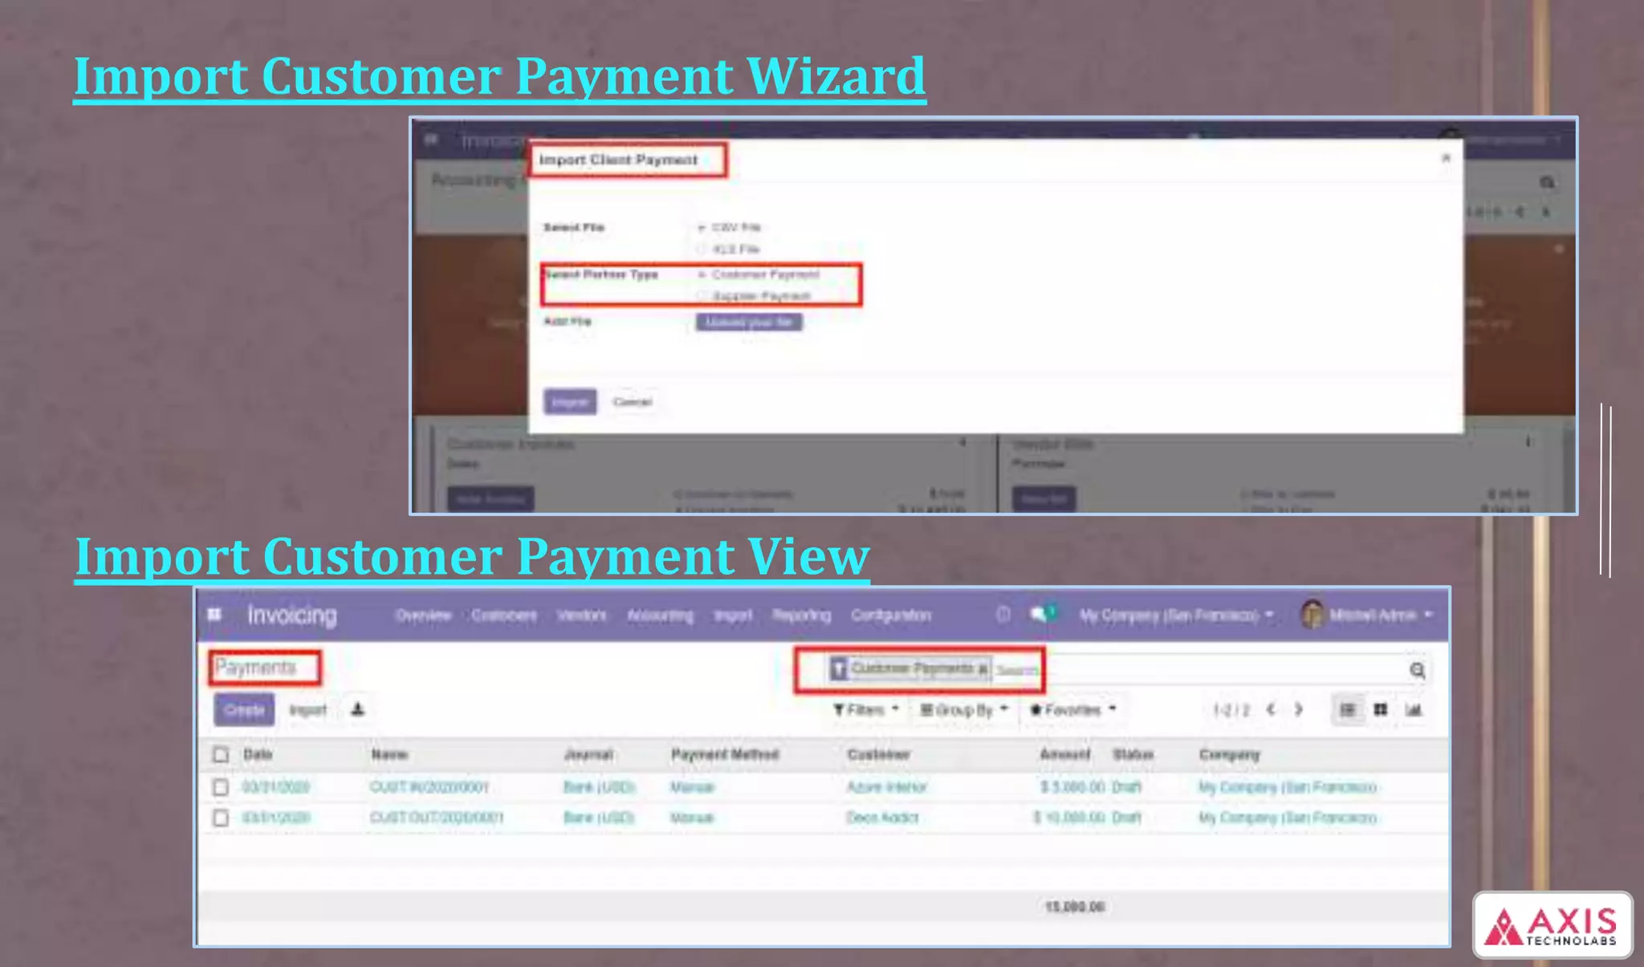Screen dimensions: 1644x967
Task: Switch to kanban view icon
Action: [x=1381, y=709]
